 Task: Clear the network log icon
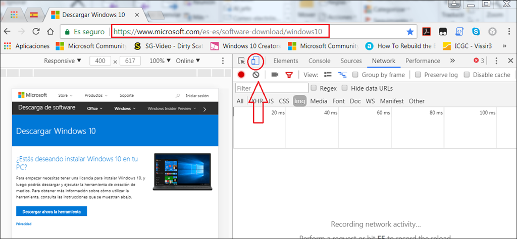pyautogui.click(x=256, y=75)
